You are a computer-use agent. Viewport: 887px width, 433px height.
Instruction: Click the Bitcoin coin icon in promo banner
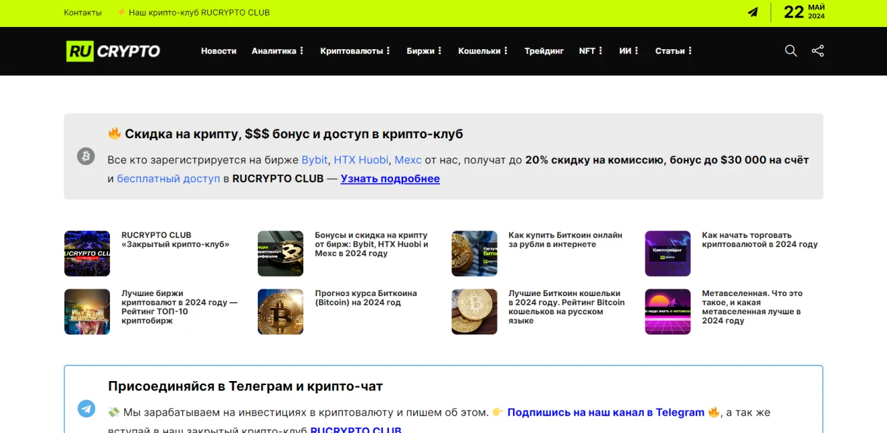[x=86, y=156]
